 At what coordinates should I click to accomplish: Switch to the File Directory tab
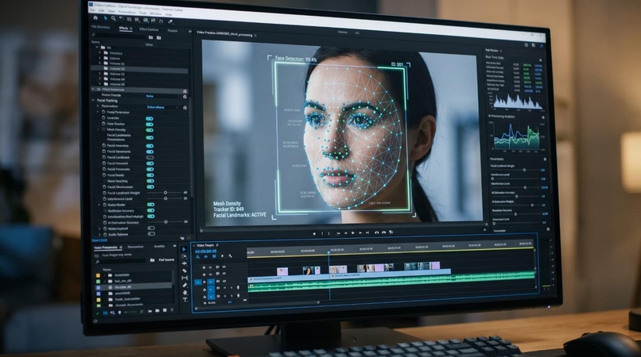click(x=100, y=27)
